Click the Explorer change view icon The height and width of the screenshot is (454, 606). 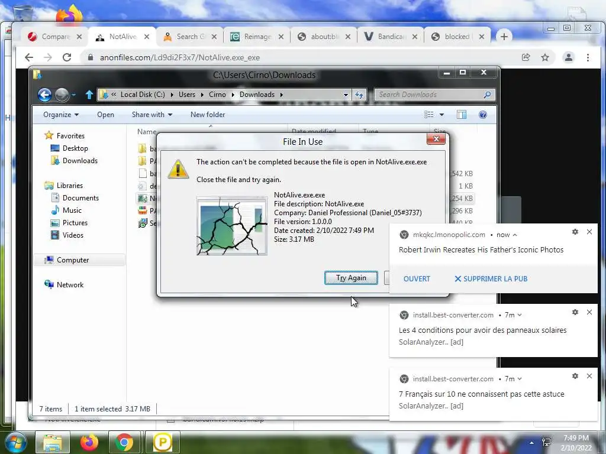point(428,115)
